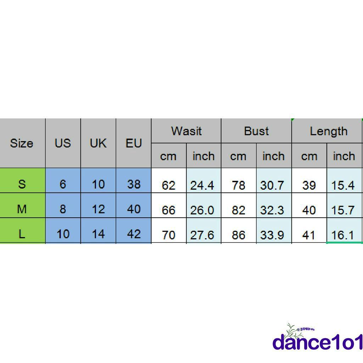
Task: Select the UK 14 cell
Action: click(98, 234)
